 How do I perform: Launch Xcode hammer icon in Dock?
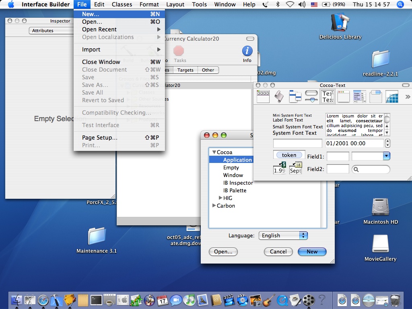pyautogui.click(x=56, y=300)
